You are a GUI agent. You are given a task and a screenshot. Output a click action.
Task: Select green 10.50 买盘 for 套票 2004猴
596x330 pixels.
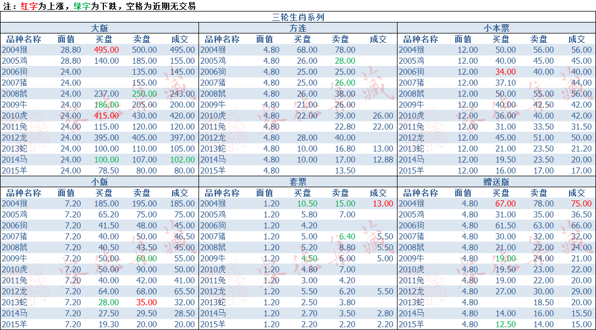point(307,204)
